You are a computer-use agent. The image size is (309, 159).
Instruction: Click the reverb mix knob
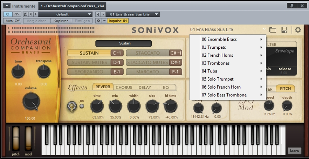coord(115,106)
